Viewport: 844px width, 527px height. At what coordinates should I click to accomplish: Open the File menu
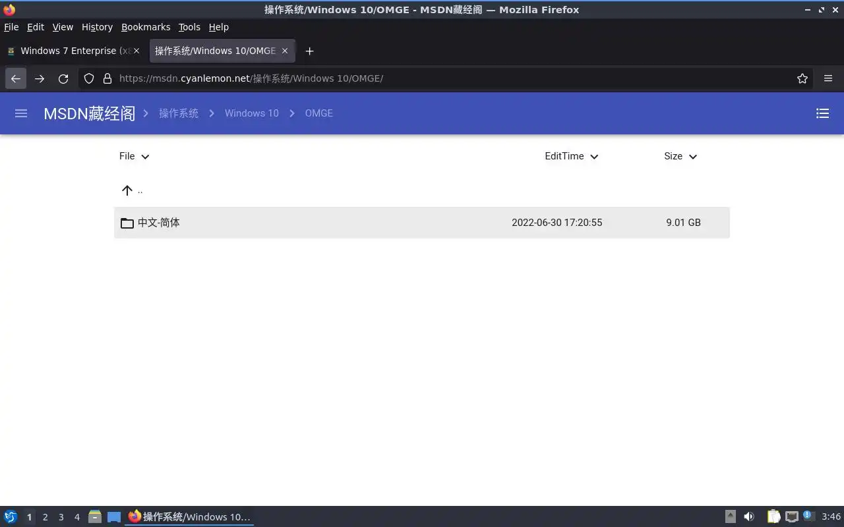11,27
